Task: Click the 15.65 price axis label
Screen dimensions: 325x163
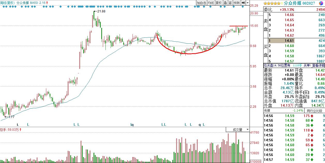Action: pos(254,26)
